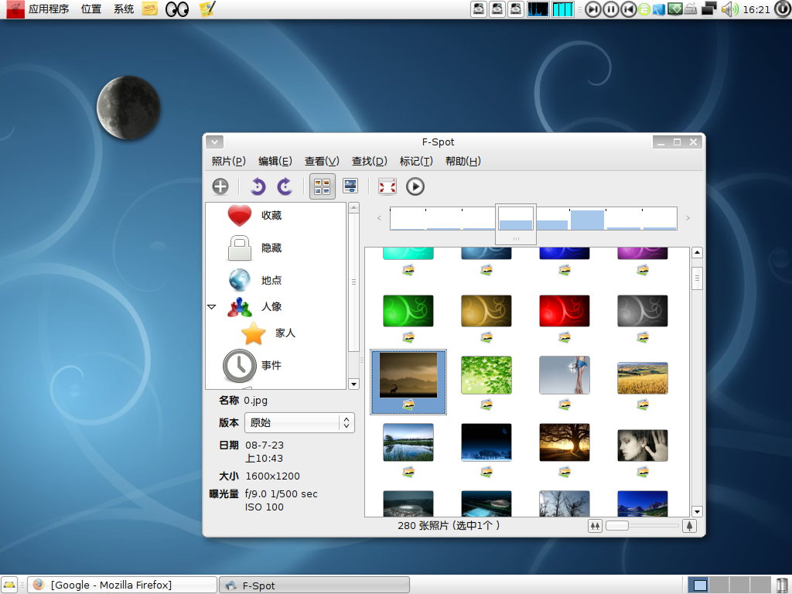Open the 版本 version dropdown
This screenshot has height=594, width=792.
point(299,423)
